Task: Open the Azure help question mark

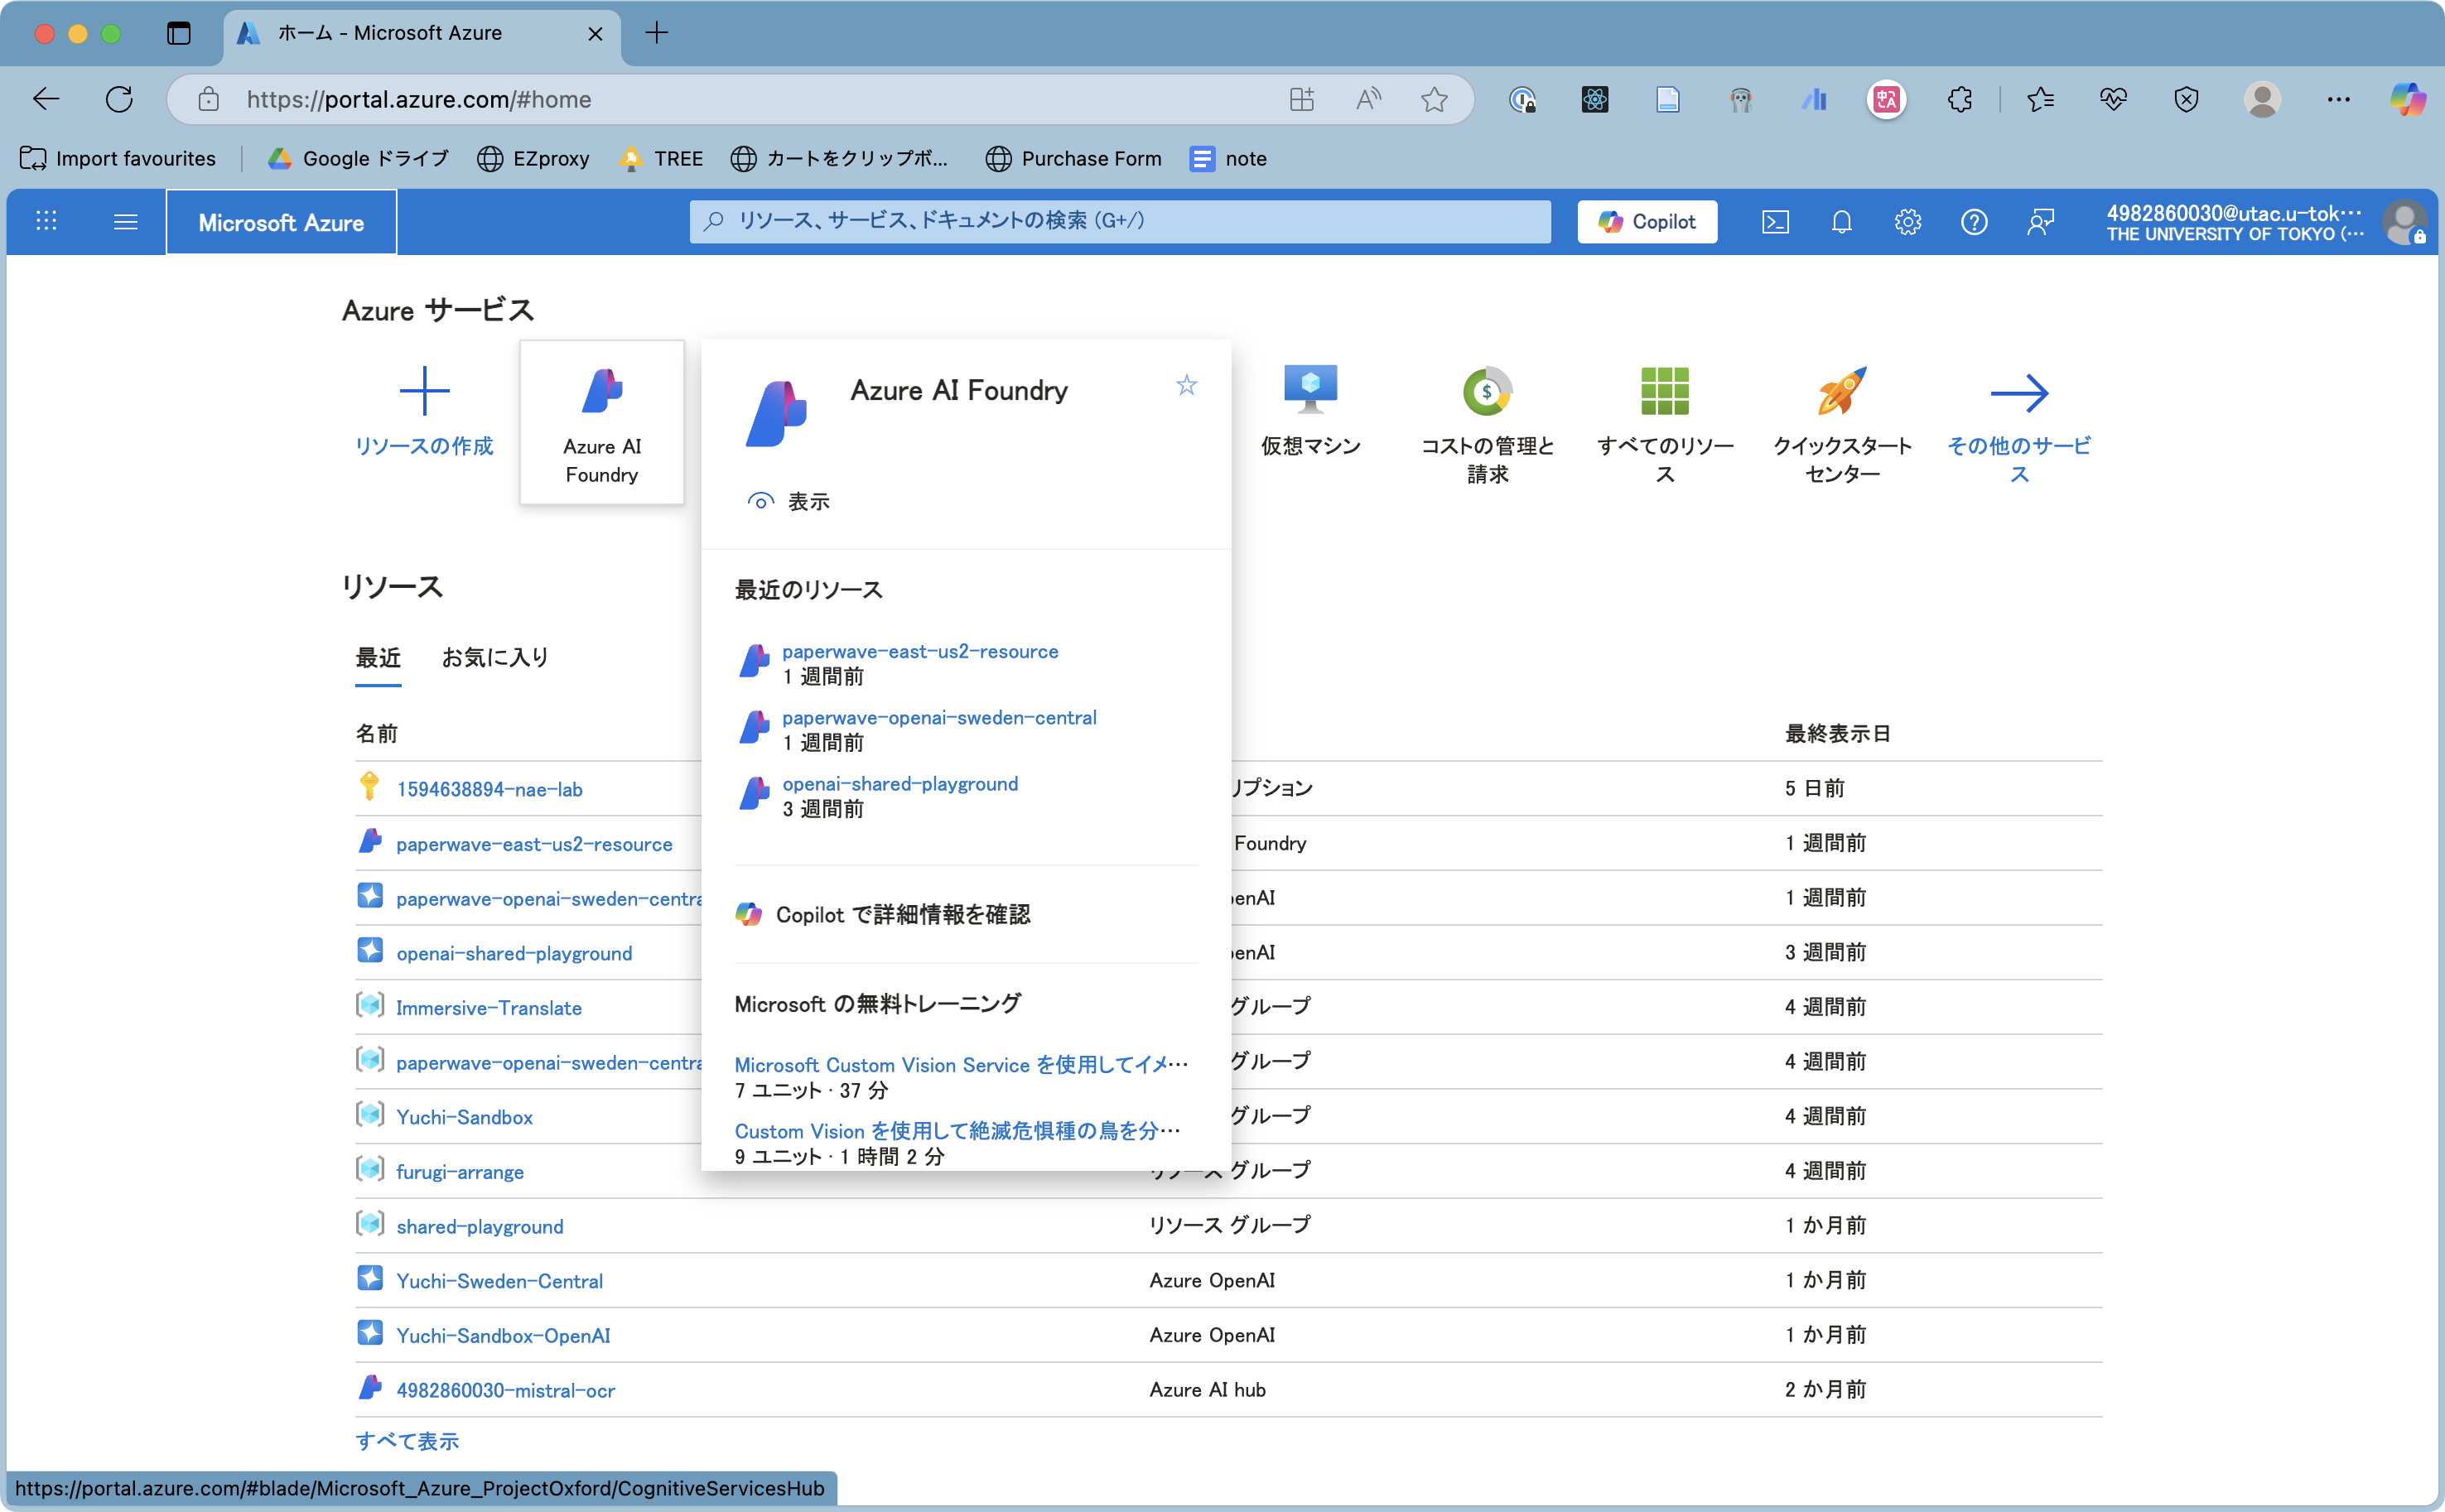Action: [1974, 222]
